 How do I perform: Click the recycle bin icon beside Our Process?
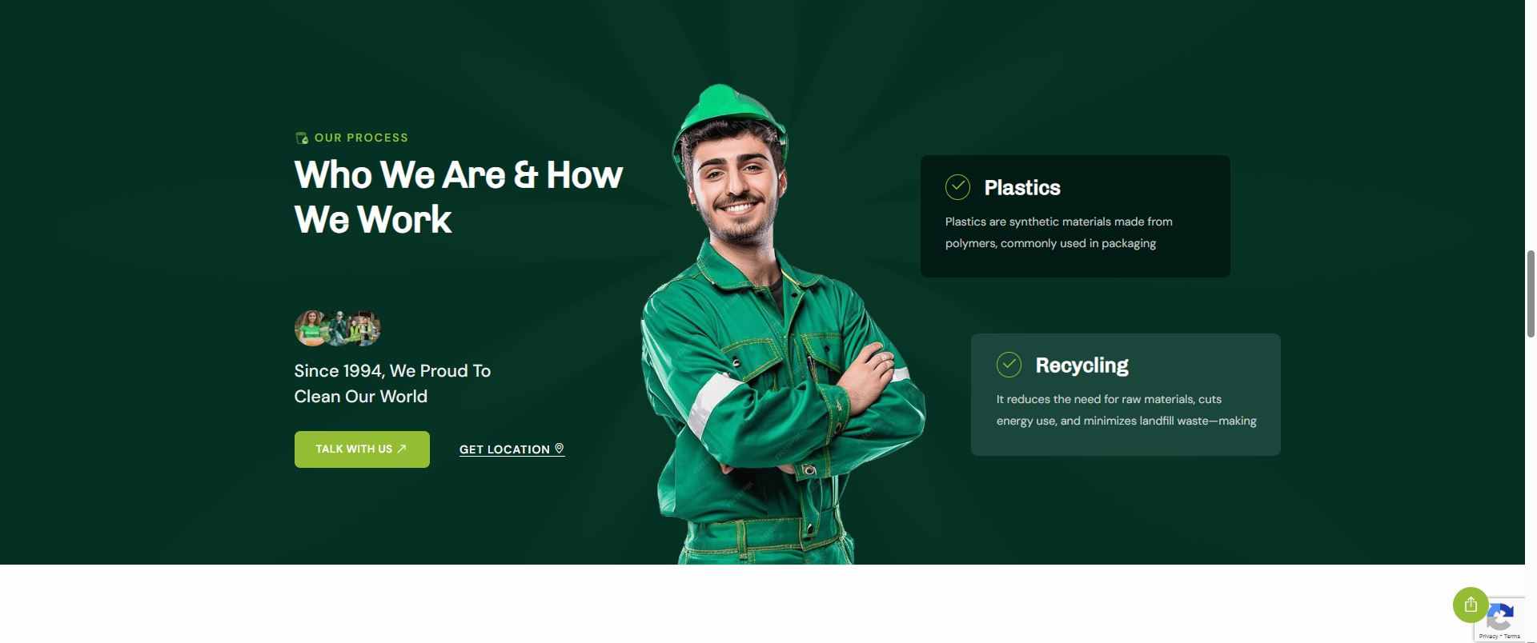[302, 138]
